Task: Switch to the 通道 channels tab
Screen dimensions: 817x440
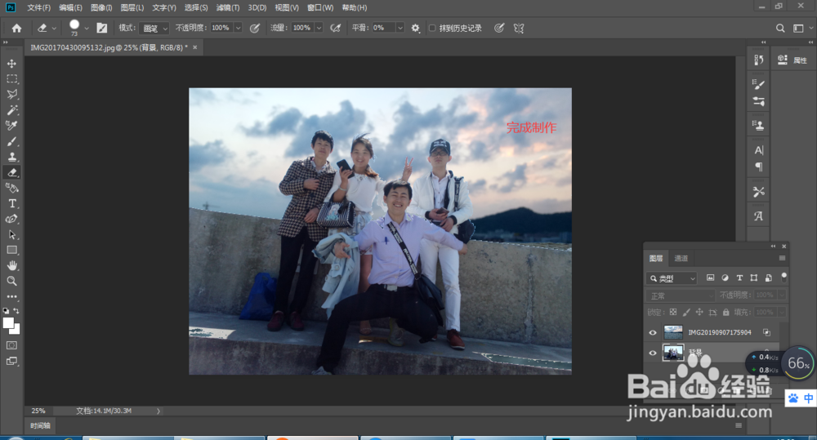Action: tap(681, 258)
